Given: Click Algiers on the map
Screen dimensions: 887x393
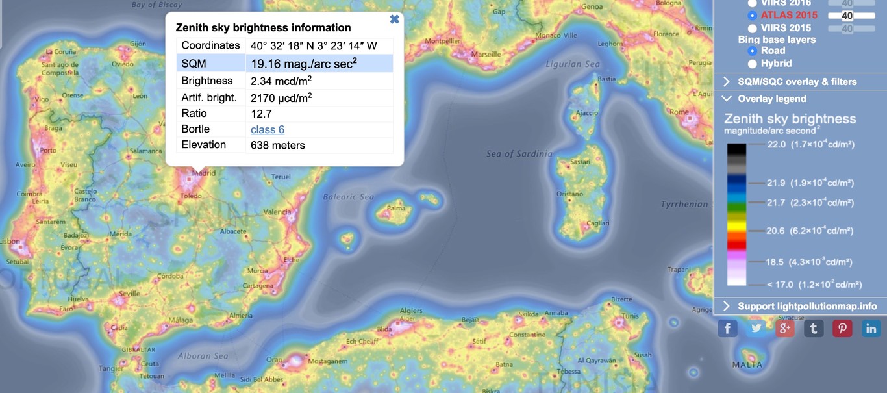Looking at the screenshot, I should (412, 311).
